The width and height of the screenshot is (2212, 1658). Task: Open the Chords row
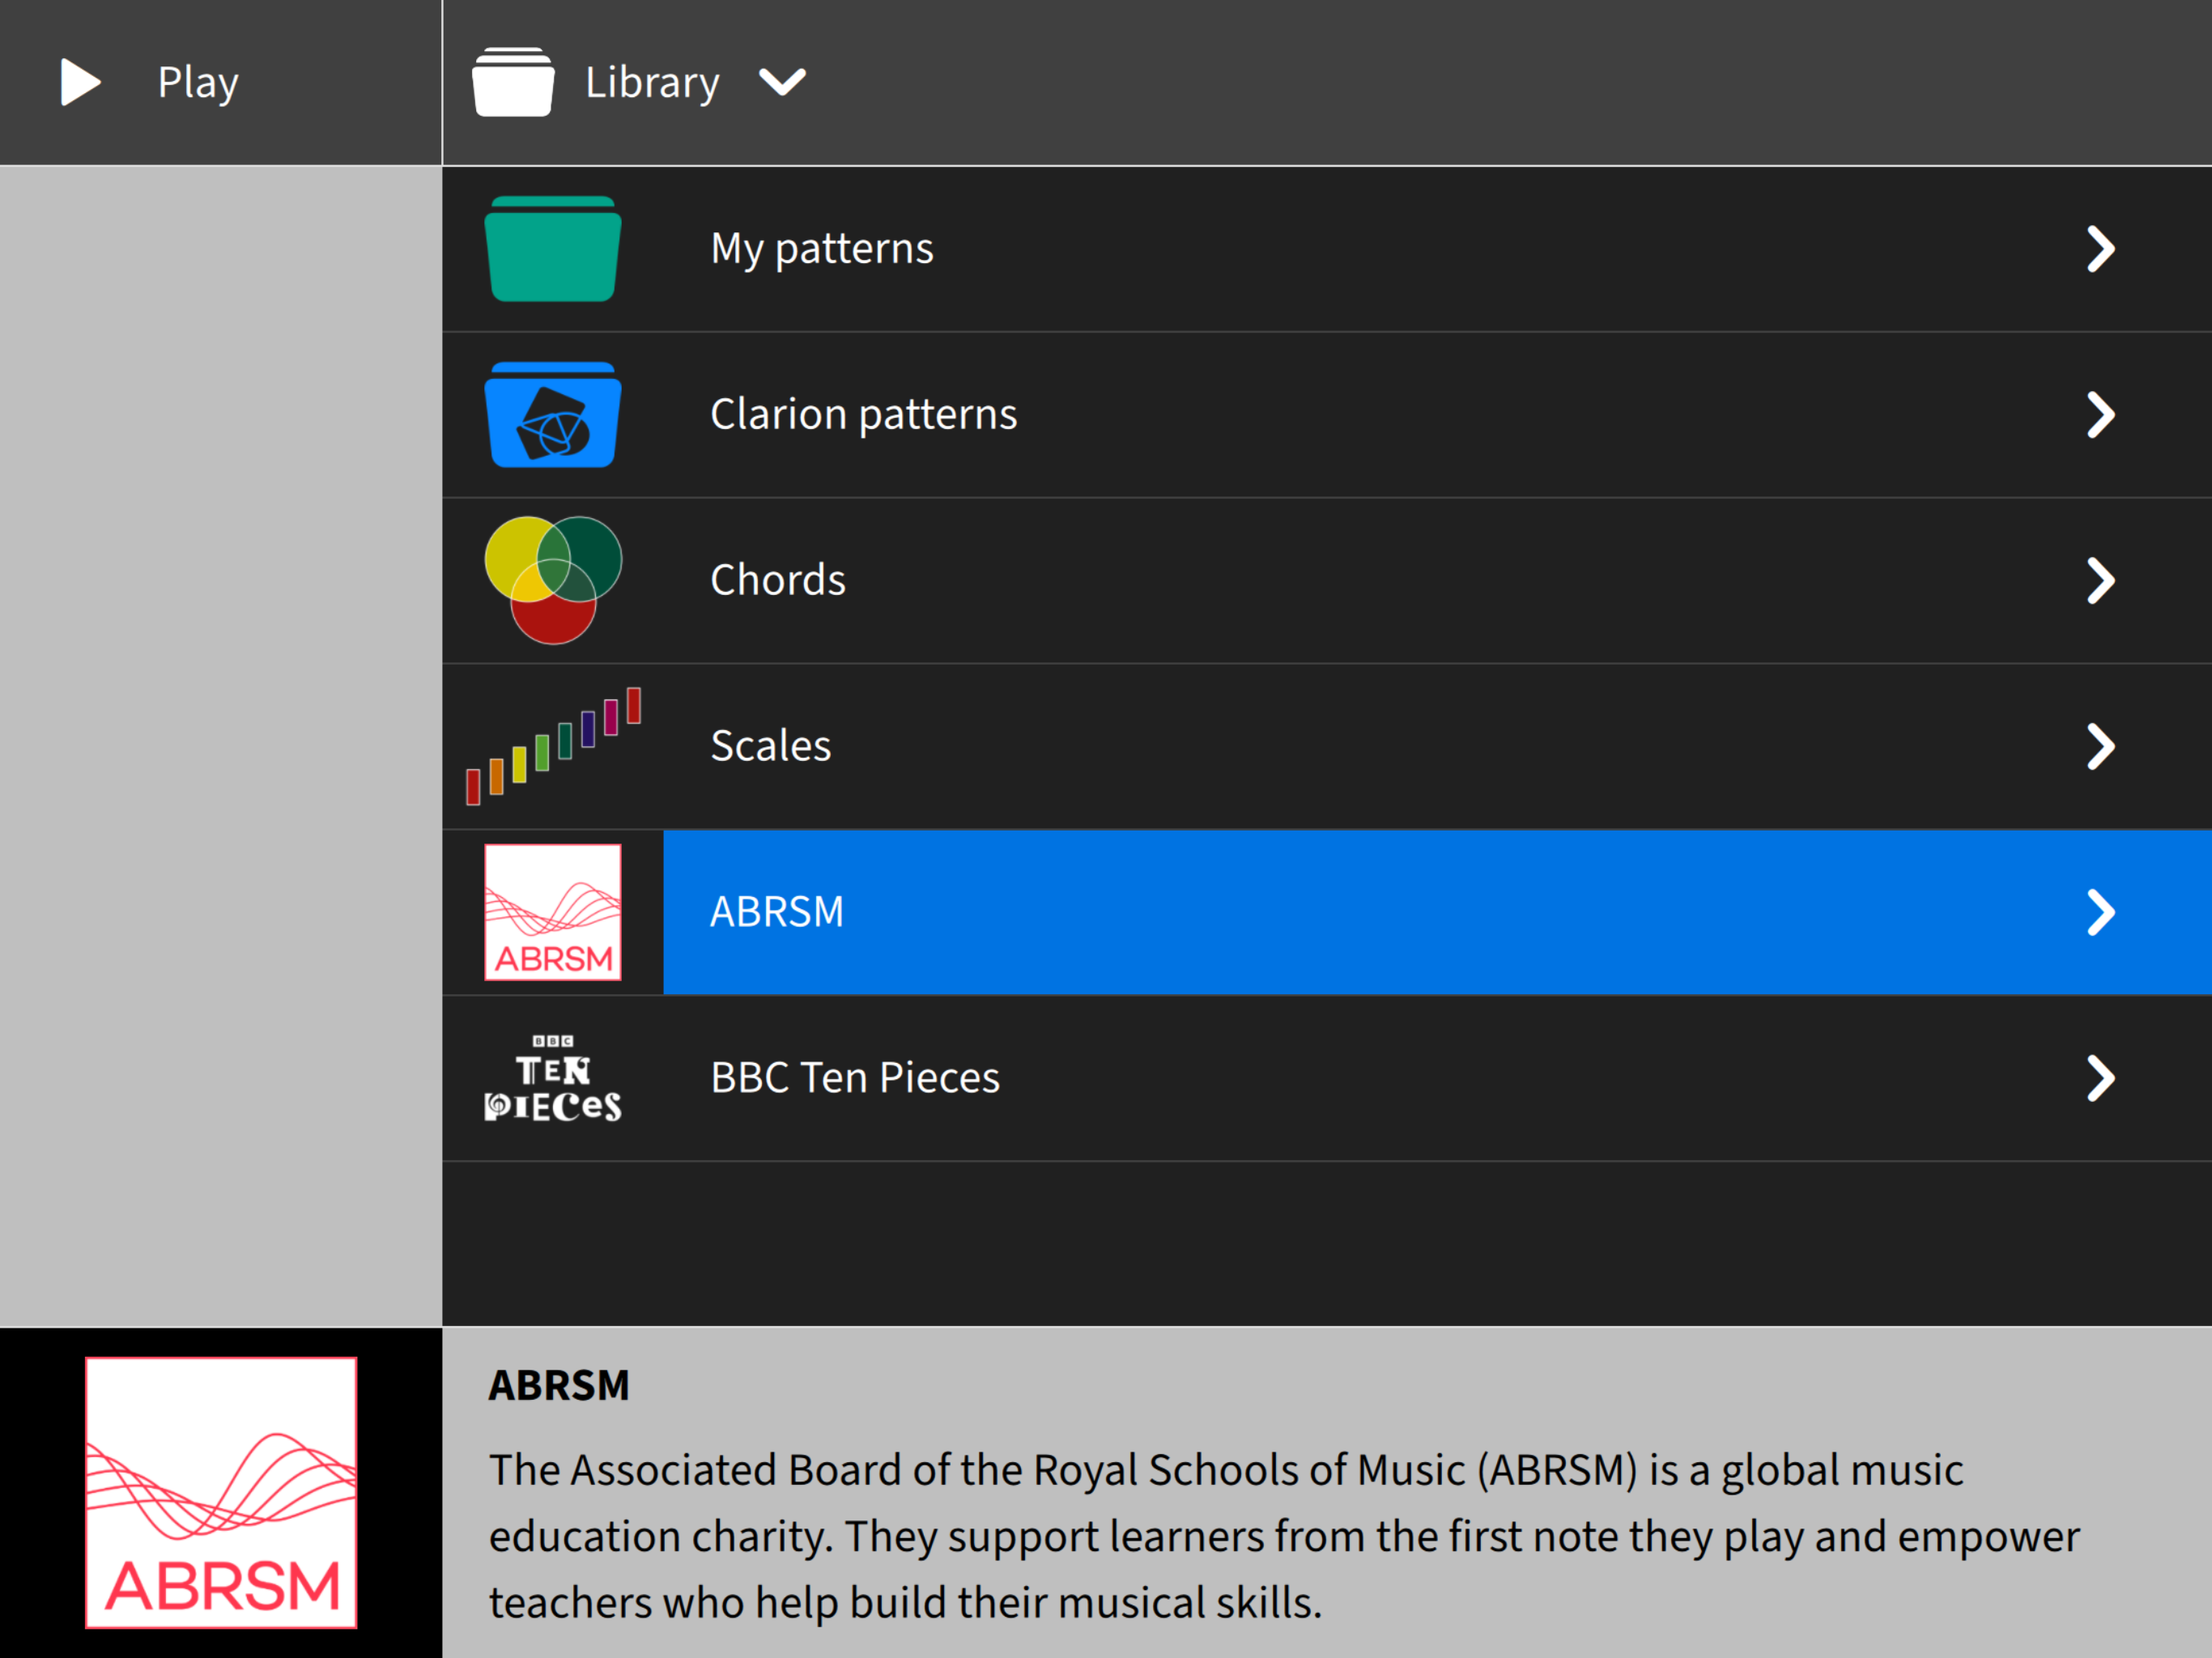tap(1327, 581)
